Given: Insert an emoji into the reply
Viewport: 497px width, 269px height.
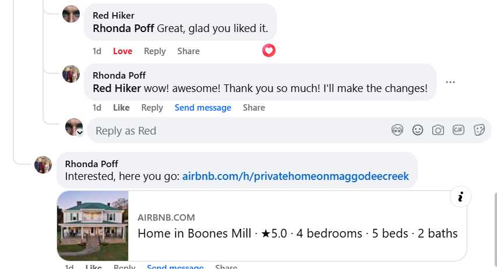Looking at the screenshot, I should coord(418,130).
